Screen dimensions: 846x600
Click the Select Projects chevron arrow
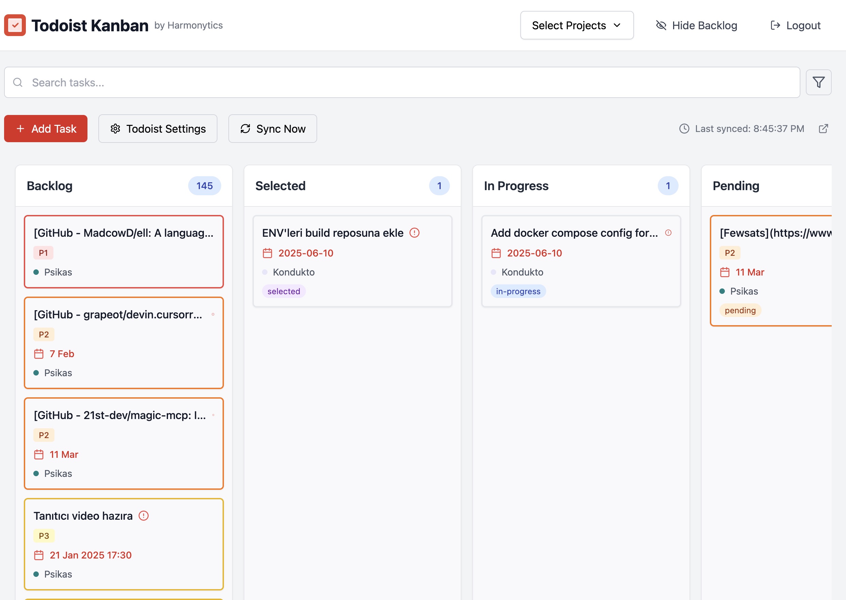[x=617, y=25]
